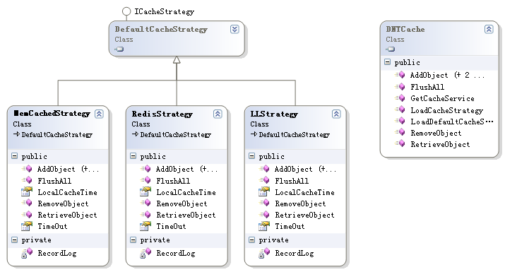Click LocalCacheTime property icon in MemCachedStrategy
This screenshot has width=505, height=272.
(27, 191)
